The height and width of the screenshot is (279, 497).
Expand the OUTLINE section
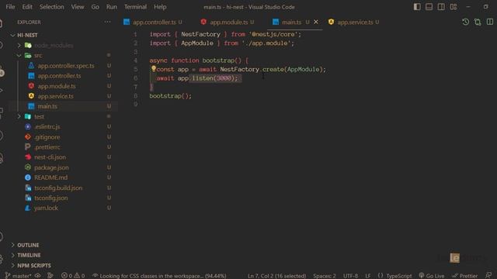[x=28, y=245]
